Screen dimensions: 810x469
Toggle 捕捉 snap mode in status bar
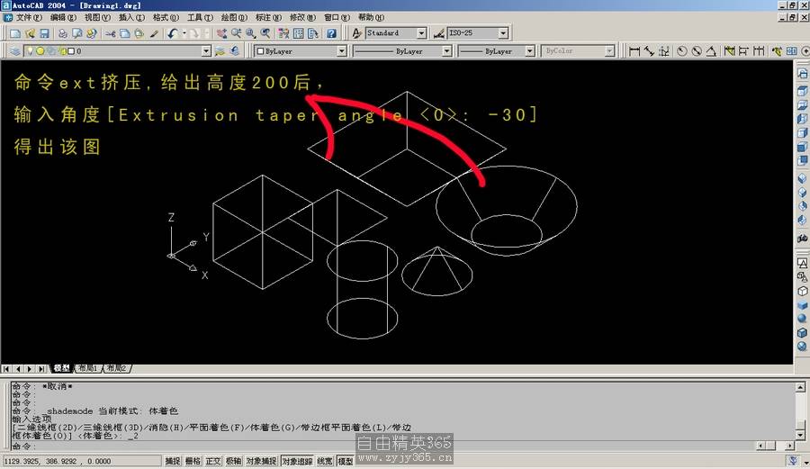[x=173, y=461]
